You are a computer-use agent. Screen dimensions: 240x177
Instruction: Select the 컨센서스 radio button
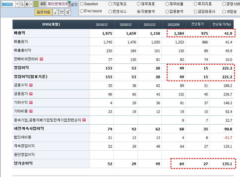[110, 12]
